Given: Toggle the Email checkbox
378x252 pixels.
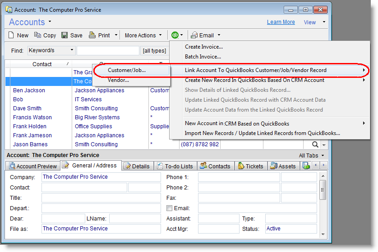Looking at the screenshot, I should 170,208.
